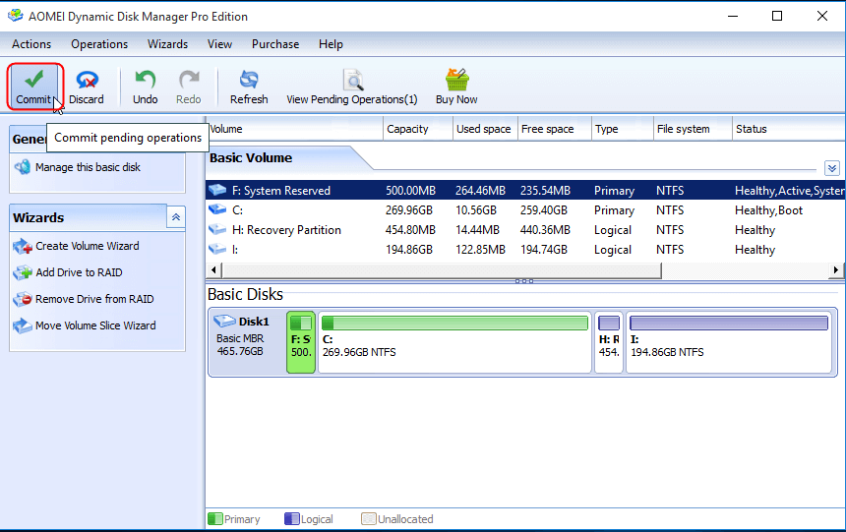Viewport: 846px width, 532px height.
Task: Select the F: partition block on Disk1
Action: [x=301, y=342]
